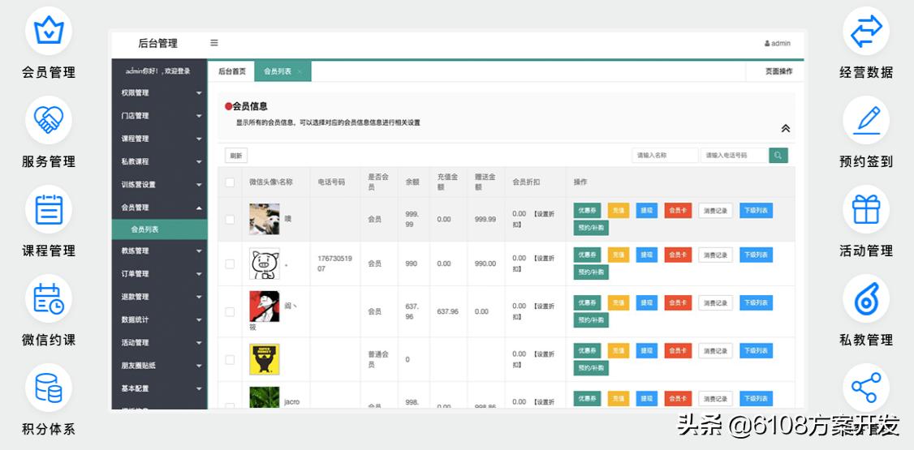This screenshot has height=450, width=914.
Task: Click the 活动管理 gift box icon
Action: 866,209
